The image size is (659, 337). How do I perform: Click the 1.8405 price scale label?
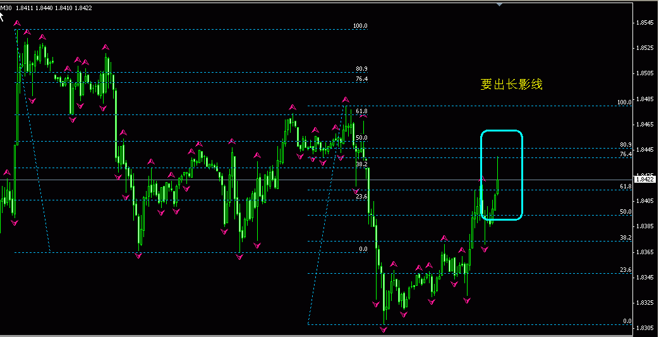[646, 200]
